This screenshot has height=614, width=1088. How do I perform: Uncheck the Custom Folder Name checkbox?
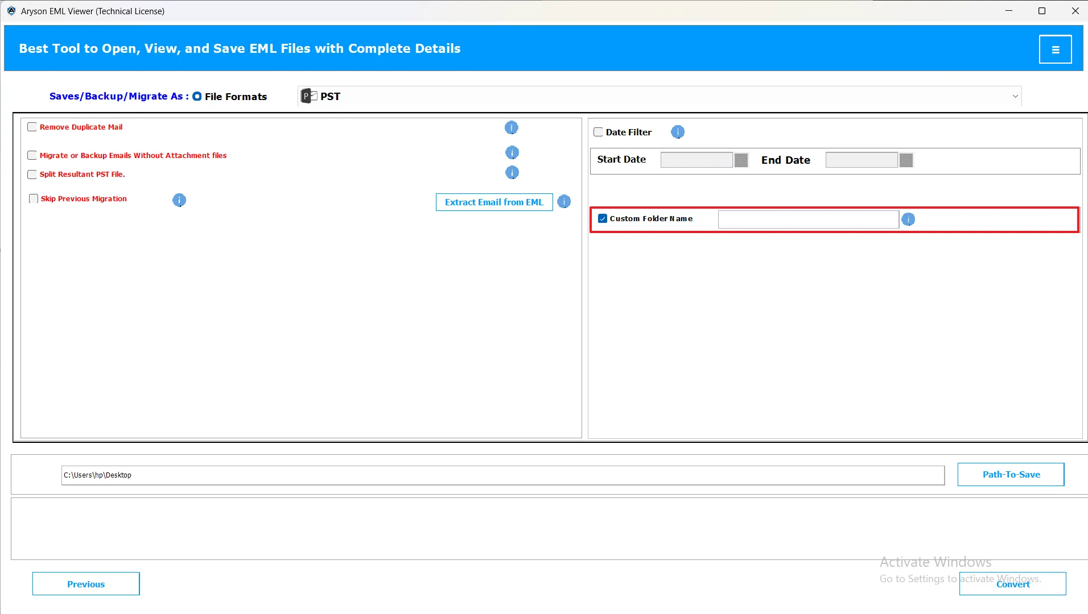pos(603,219)
